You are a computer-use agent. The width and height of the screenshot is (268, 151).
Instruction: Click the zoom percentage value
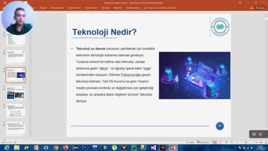pos(261,142)
